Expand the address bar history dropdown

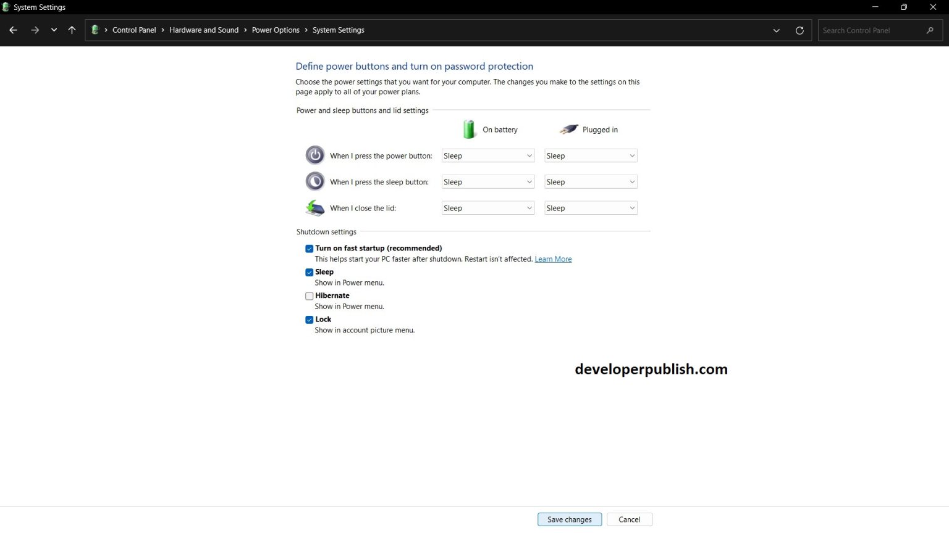776,30
